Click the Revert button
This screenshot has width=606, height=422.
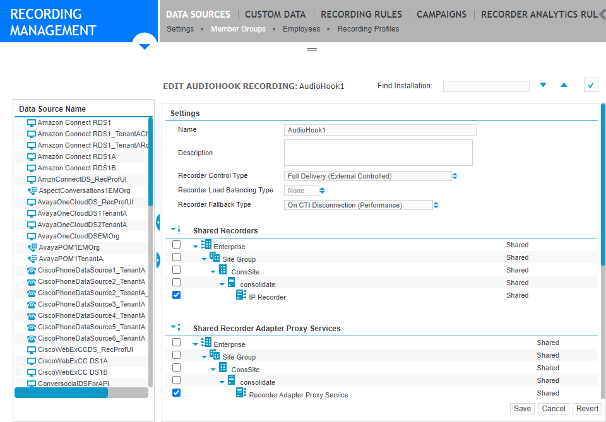pyautogui.click(x=587, y=408)
